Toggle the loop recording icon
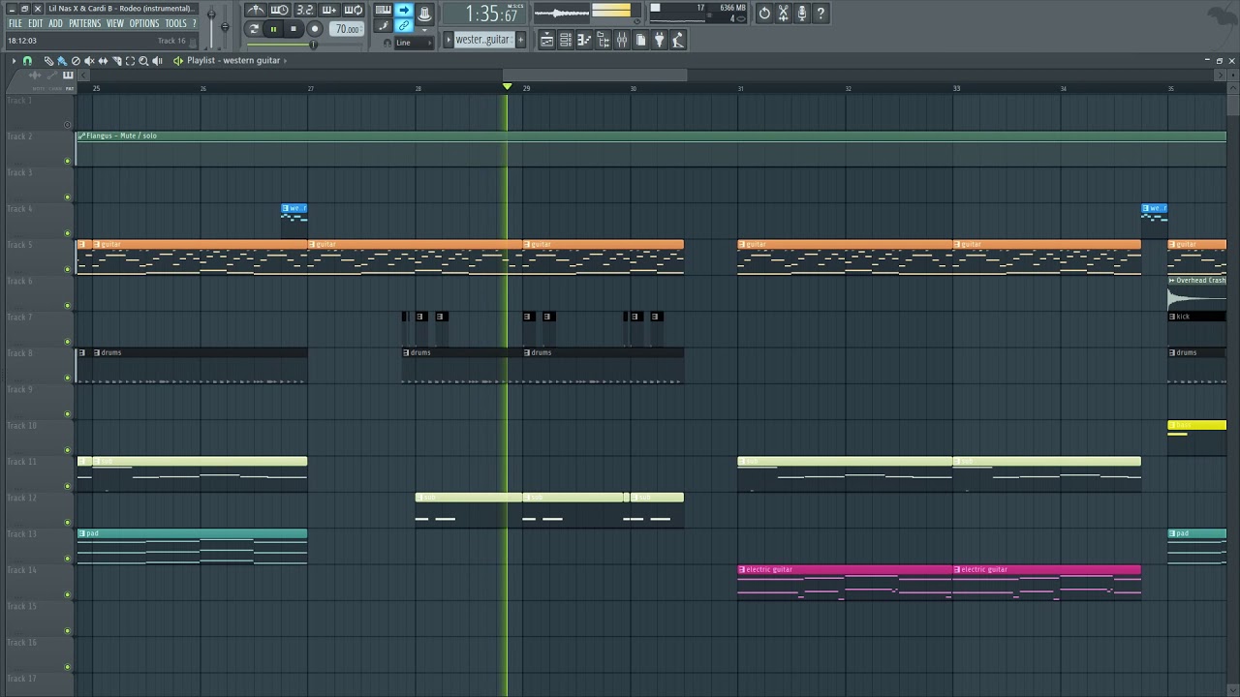The image size is (1240, 697). click(354, 10)
